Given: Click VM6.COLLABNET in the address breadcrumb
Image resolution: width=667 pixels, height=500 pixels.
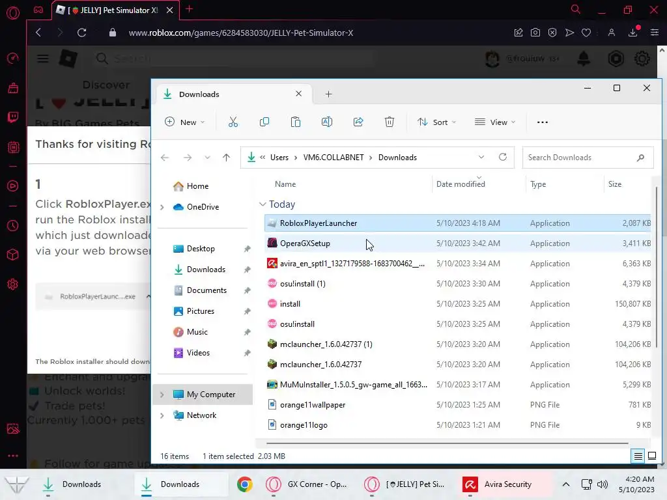Looking at the screenshot, I should click(x=333, y=158).
